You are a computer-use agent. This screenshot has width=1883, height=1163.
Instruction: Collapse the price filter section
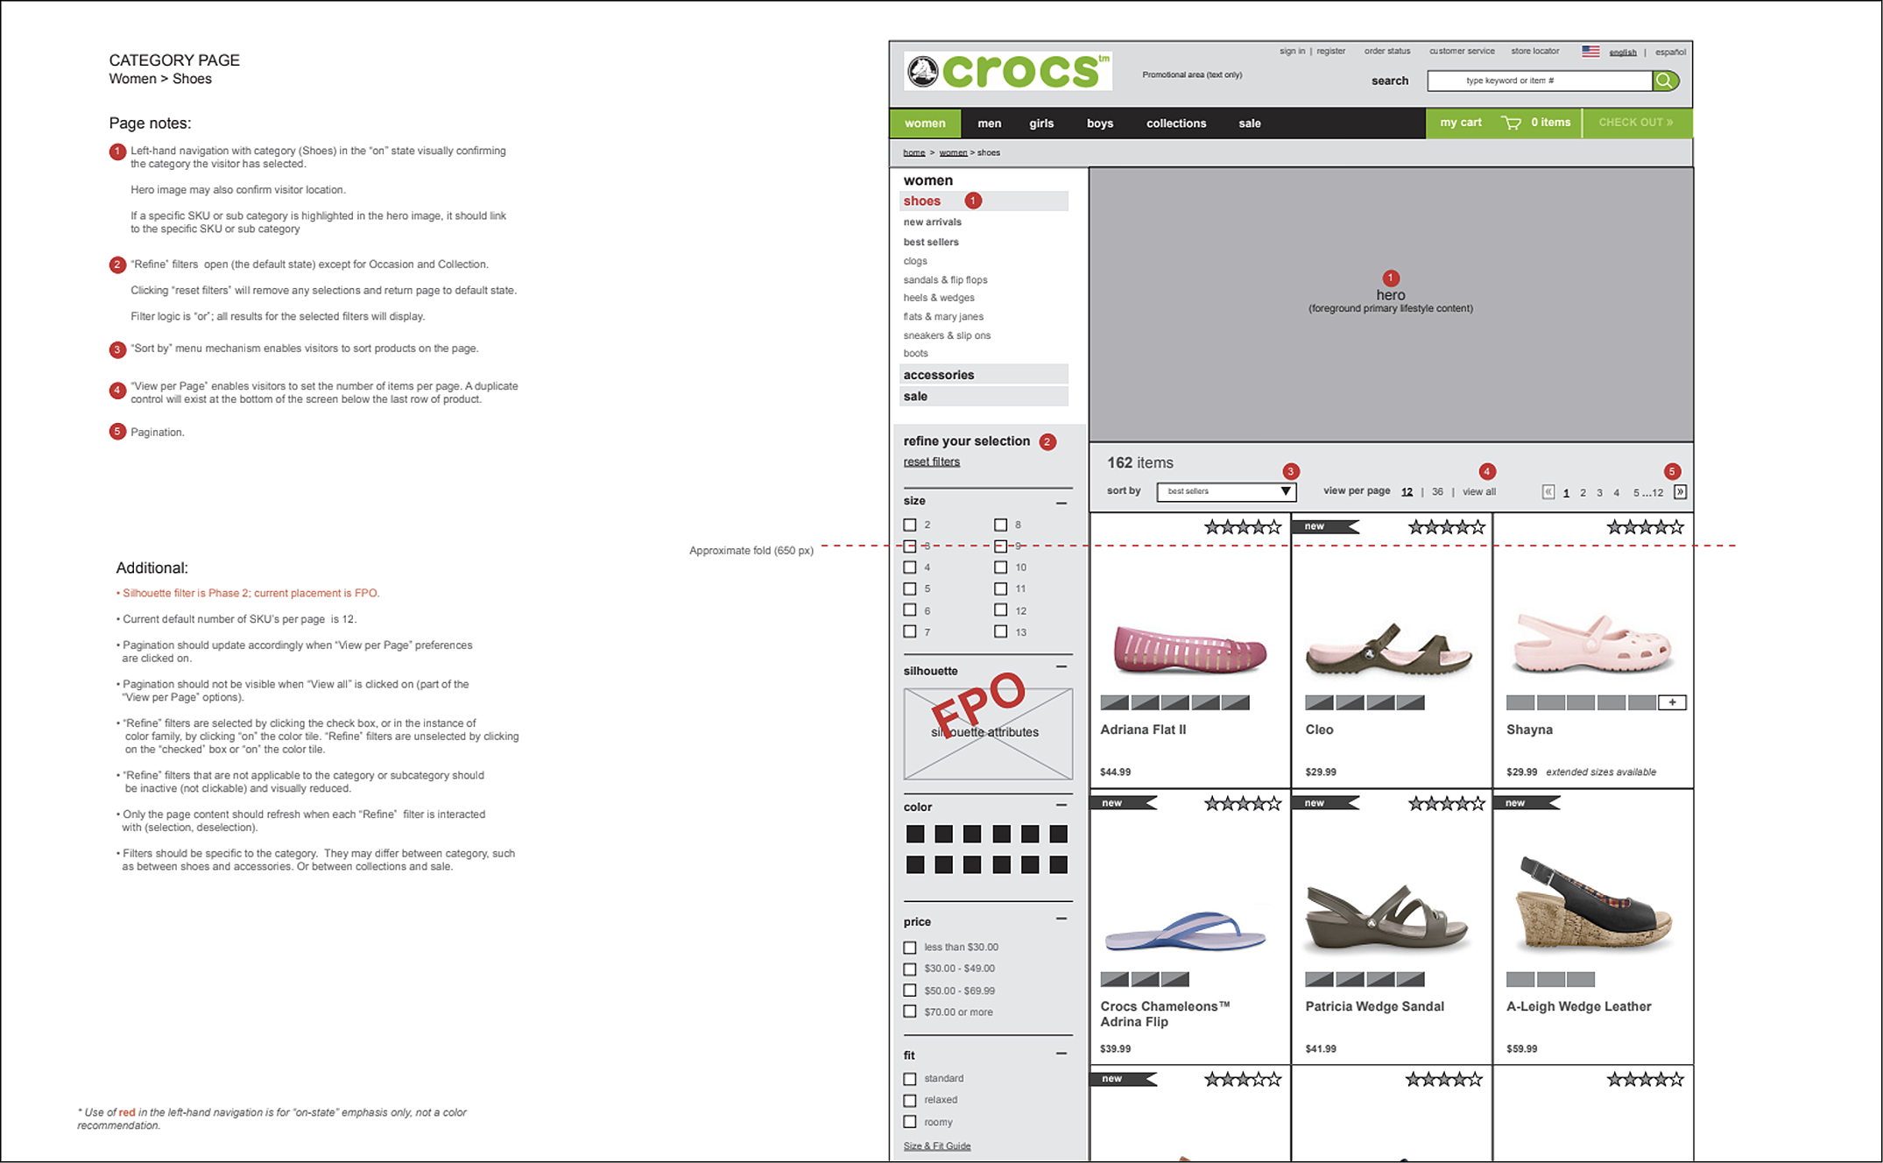pyautogui.click(x=1061, y=919)
